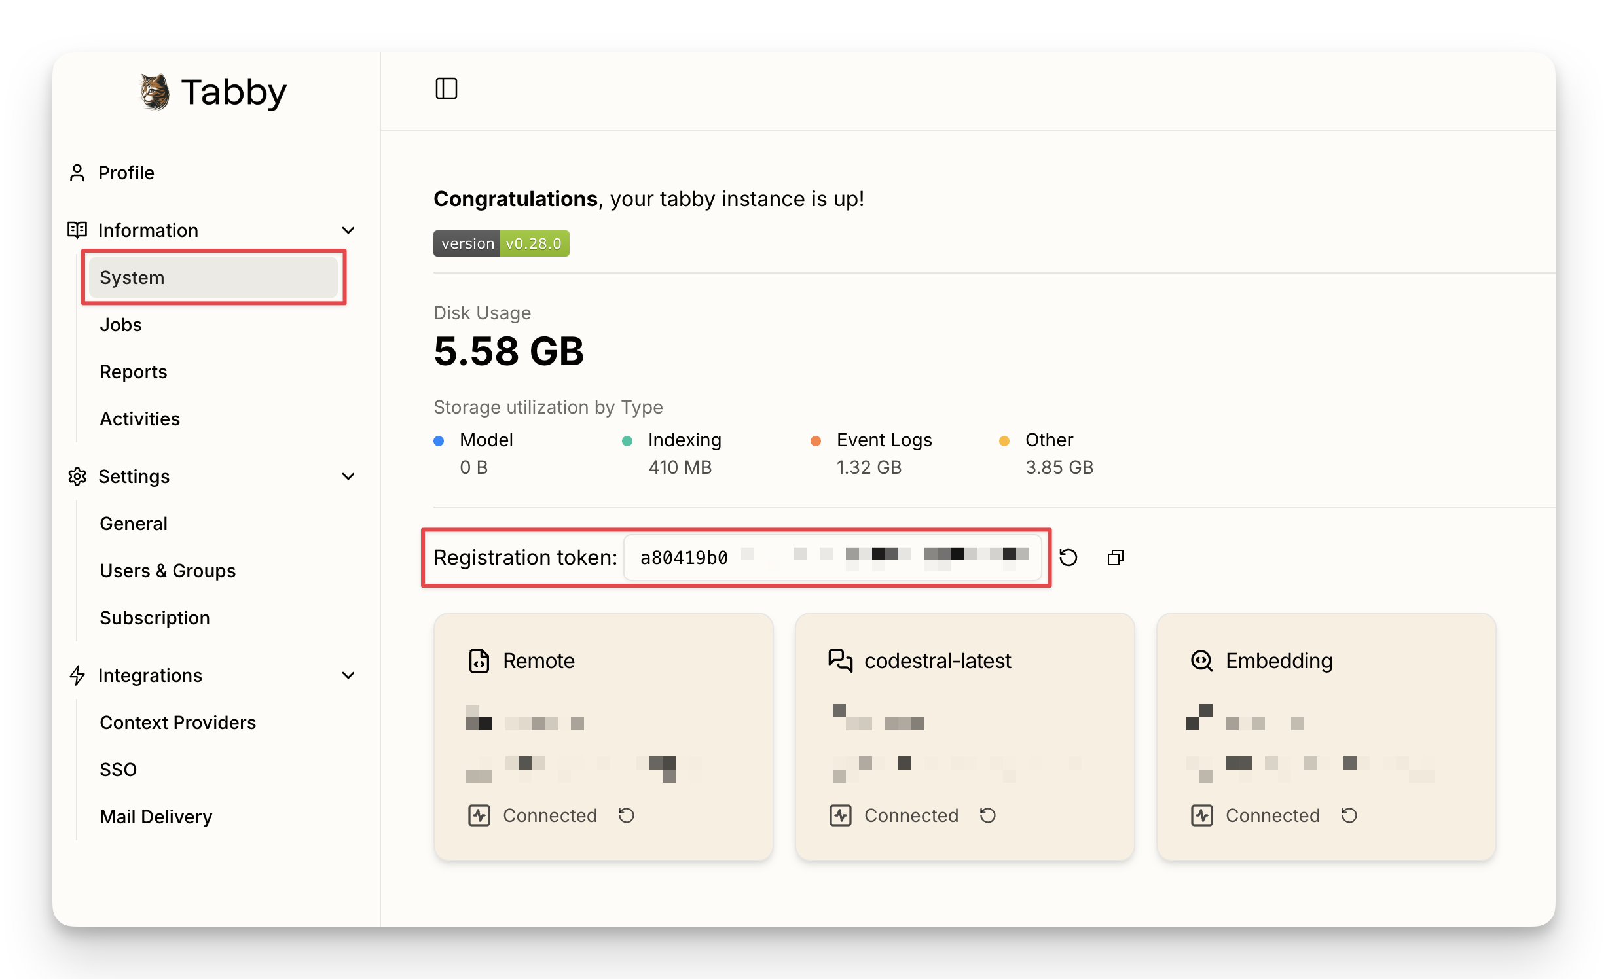Open General settings
This screenshot has width=1608, height=979.
134,524
